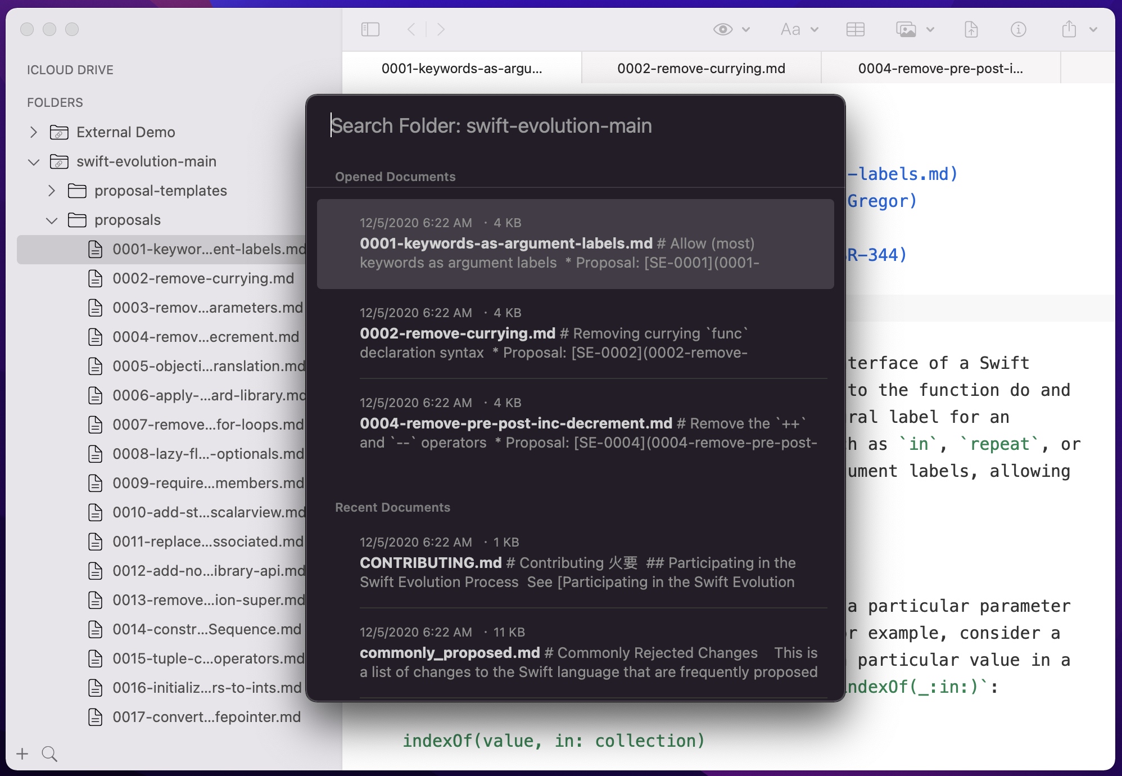Viewport: 1122px width, 776px height.
Task: Switch to 0004-remove-pre-post tab
Action: point(940,69)
